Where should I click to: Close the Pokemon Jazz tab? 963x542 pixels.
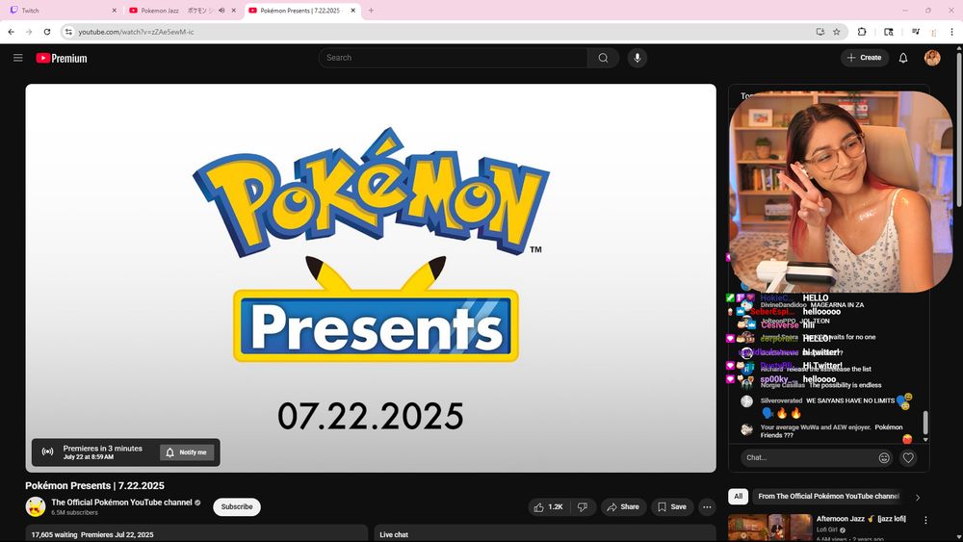[233, 11]
